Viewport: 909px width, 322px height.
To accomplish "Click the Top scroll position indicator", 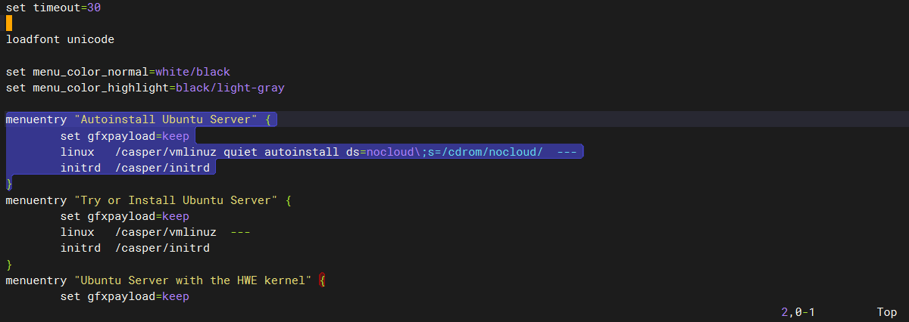I will tap(887, 312).
